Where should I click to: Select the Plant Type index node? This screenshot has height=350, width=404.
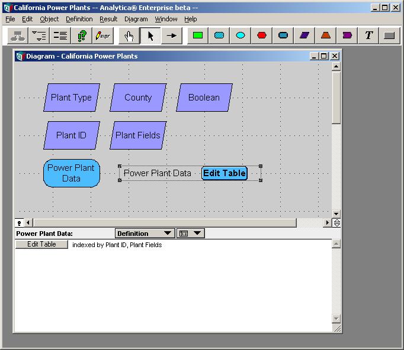[x=71, y=98]
